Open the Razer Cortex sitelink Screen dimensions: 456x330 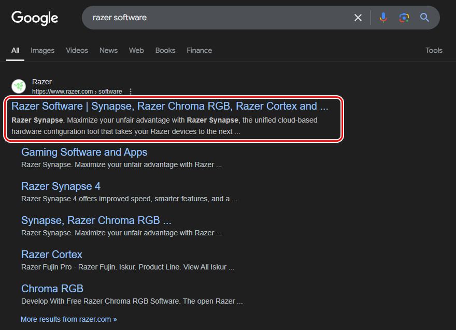click(52, 254)
